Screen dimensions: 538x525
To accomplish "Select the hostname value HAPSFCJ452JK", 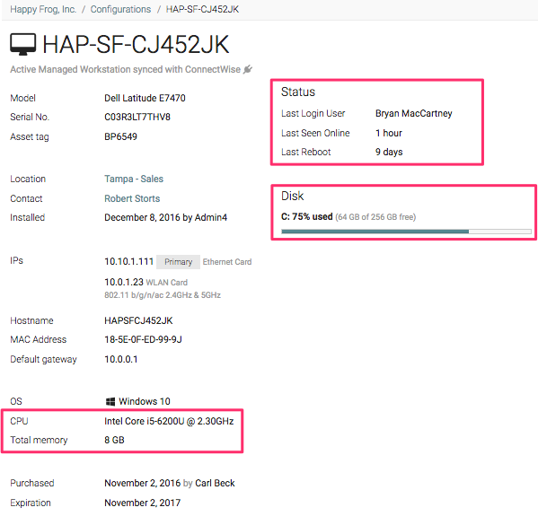I will (138, 321).
